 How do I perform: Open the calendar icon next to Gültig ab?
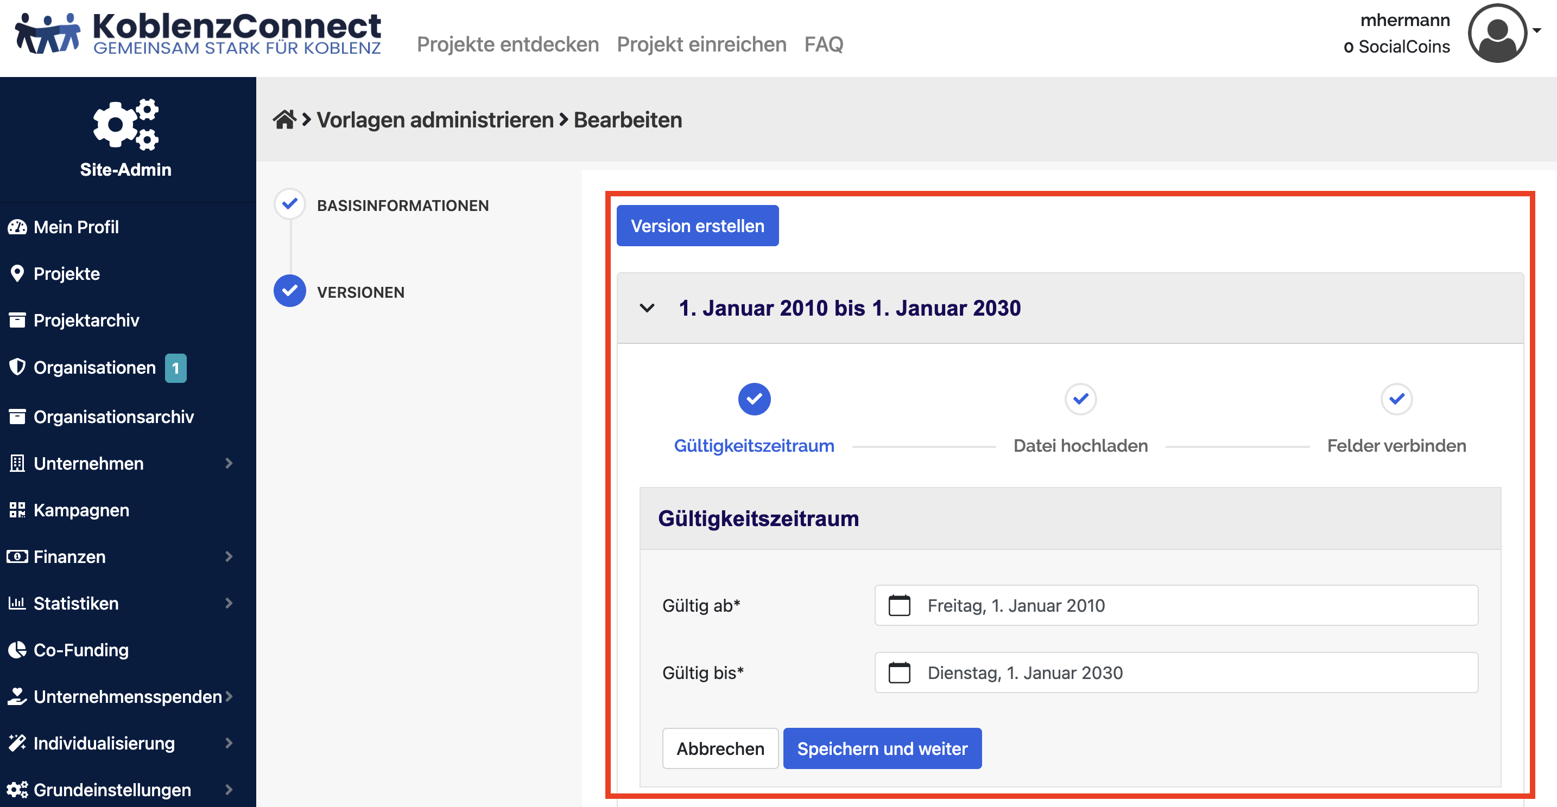tap(900, 605)
